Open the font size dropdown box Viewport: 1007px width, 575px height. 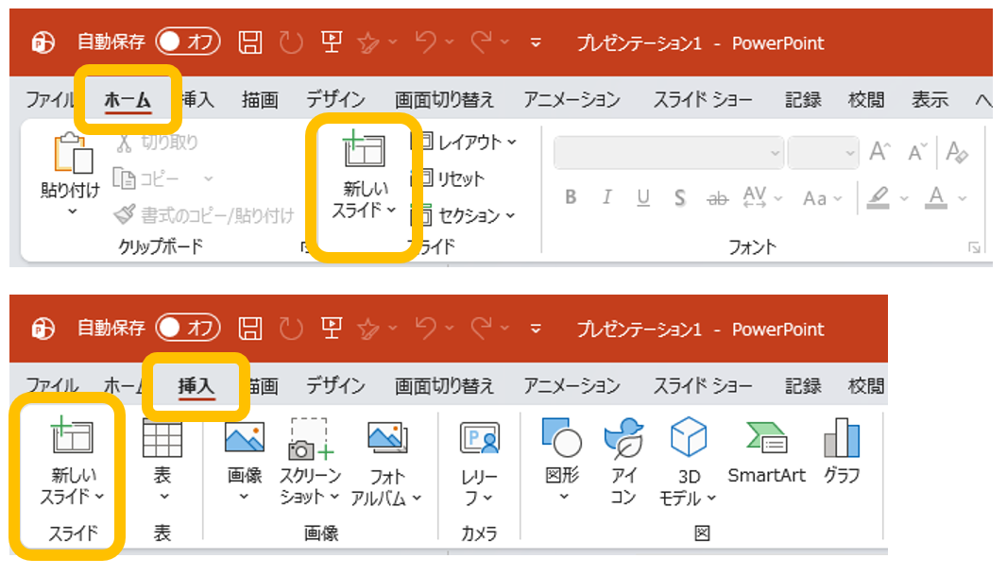click(822, 152)
